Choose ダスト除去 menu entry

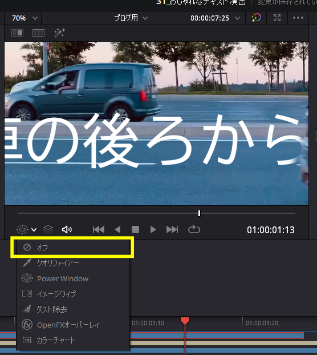(73, 309)
